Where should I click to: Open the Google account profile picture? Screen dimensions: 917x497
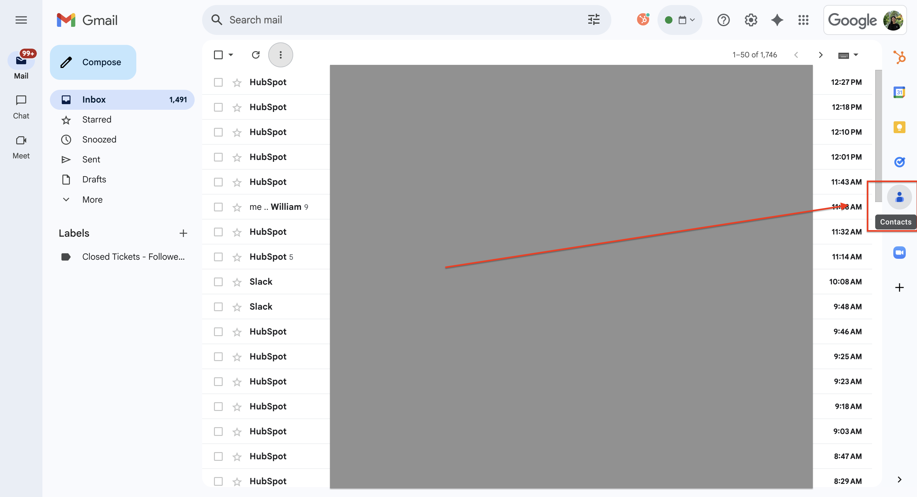click(893, 20)
